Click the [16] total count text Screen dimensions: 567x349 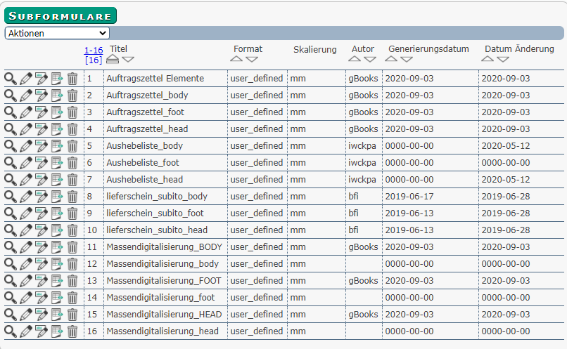tap(94, 60)
